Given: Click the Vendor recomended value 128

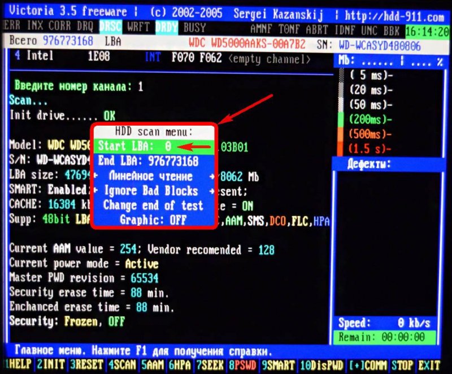Looking at the screenshot, I should click(x=266, y=250).
